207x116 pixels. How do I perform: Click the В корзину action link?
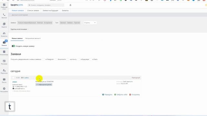pos(136,94)
